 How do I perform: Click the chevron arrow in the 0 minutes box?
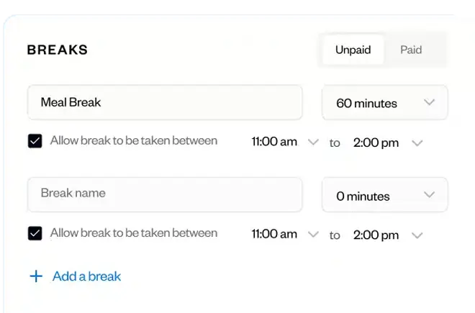point(429,194)
